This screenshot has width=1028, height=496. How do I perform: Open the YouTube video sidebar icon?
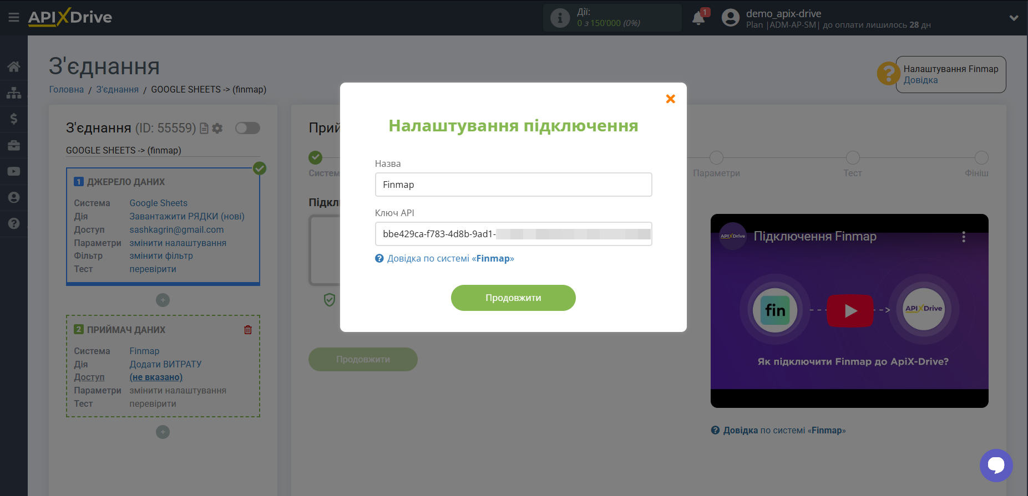coord(14,171)
